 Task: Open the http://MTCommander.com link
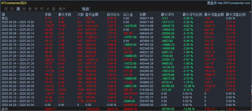point(234,3)
